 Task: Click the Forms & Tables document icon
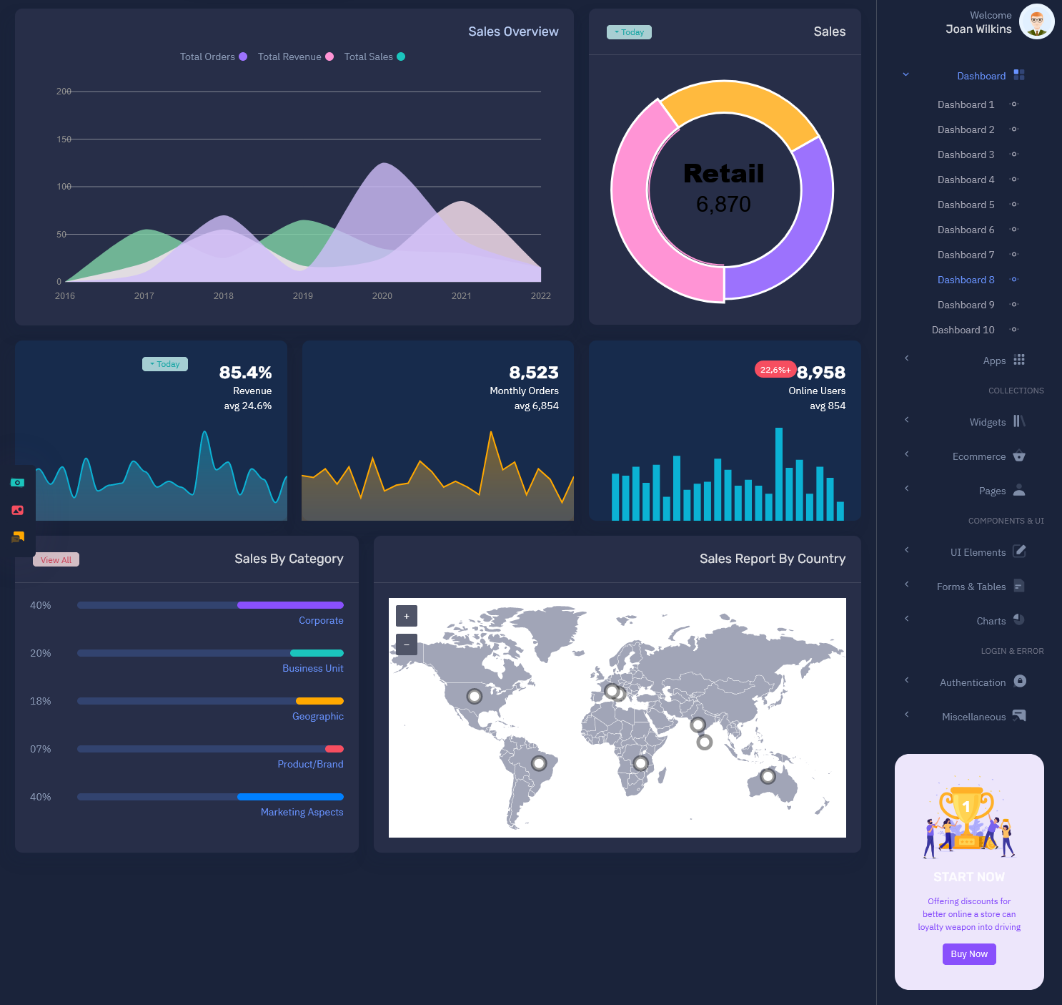point(1019,586)
